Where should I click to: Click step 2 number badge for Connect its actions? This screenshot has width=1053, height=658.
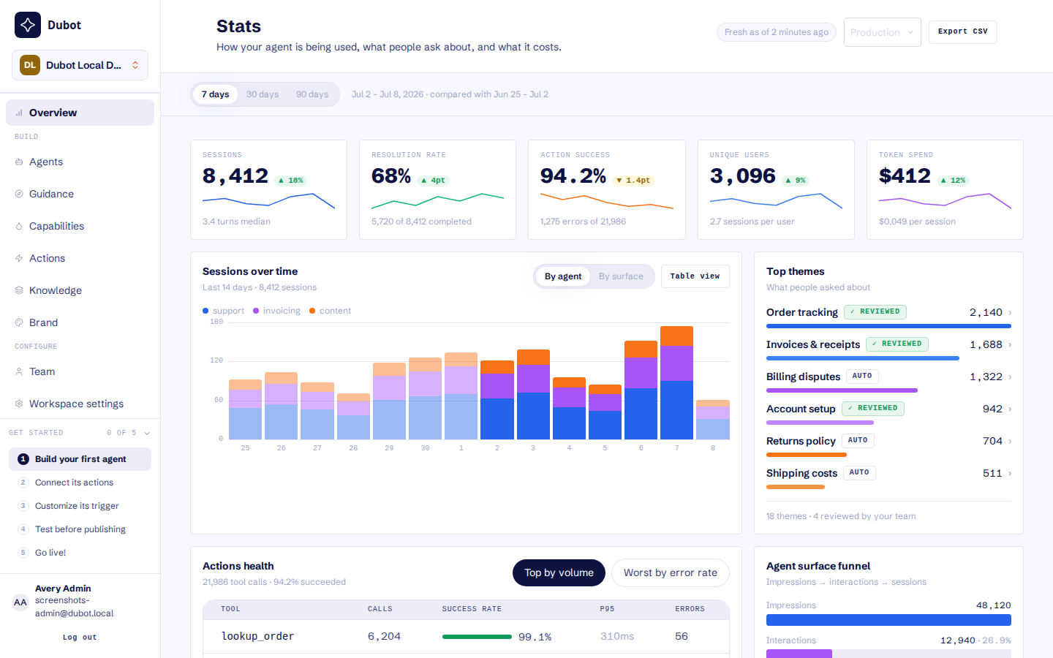[23, 483]
